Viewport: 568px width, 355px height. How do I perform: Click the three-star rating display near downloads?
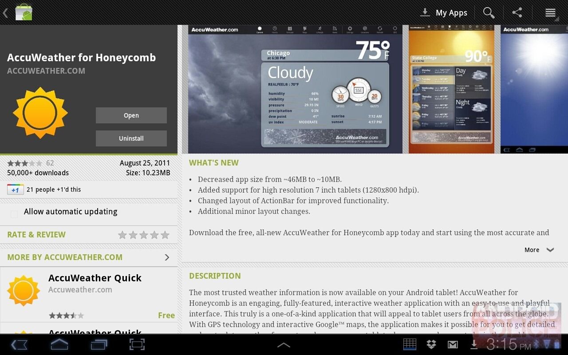[x=24, y=163]
